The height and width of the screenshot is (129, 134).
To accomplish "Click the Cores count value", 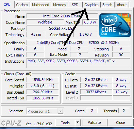I will [92, 111].
